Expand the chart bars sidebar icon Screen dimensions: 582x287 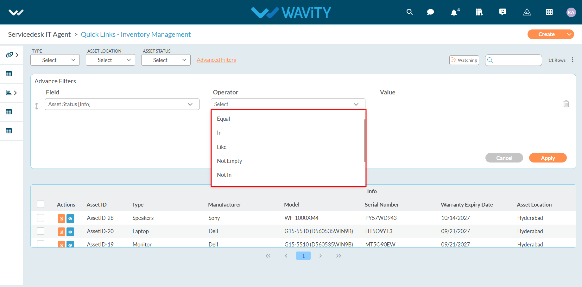pos(11,93)
